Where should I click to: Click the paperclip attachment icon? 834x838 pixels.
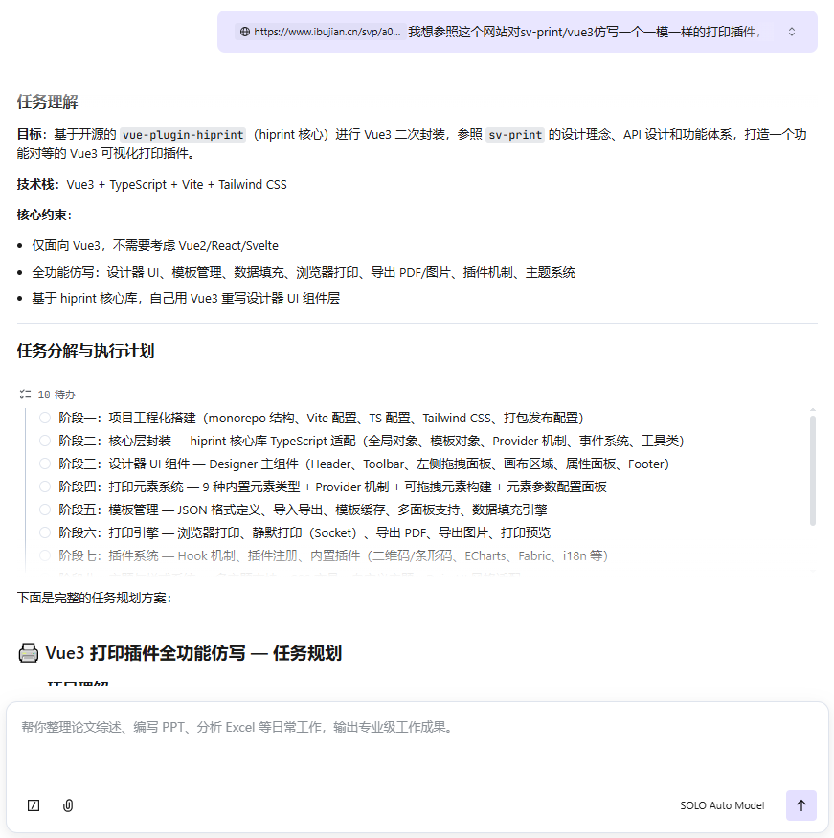(x=68, y=805)
